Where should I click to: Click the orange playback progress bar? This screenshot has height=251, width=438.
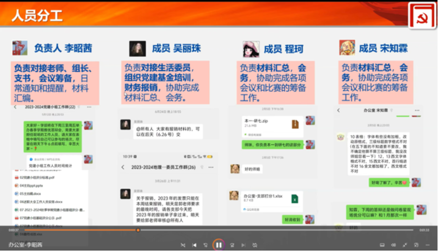76,230
